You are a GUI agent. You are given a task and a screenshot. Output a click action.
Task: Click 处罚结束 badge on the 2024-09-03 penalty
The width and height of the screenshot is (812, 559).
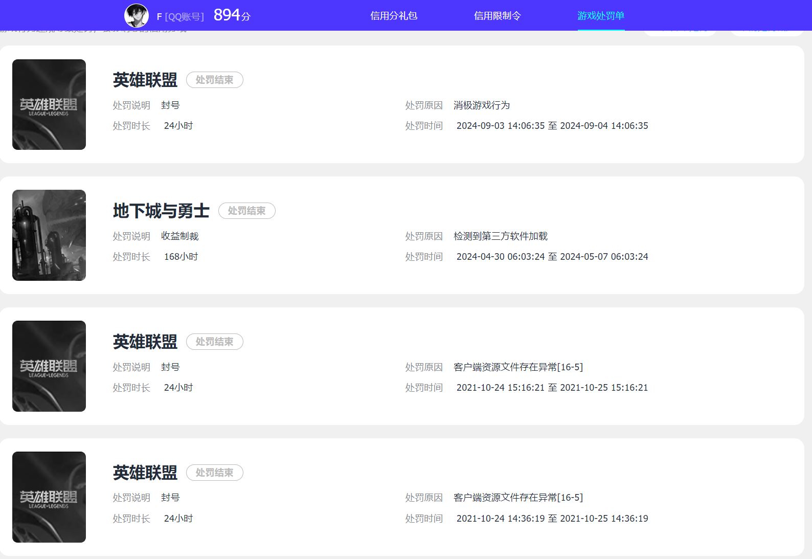[214, 80]
